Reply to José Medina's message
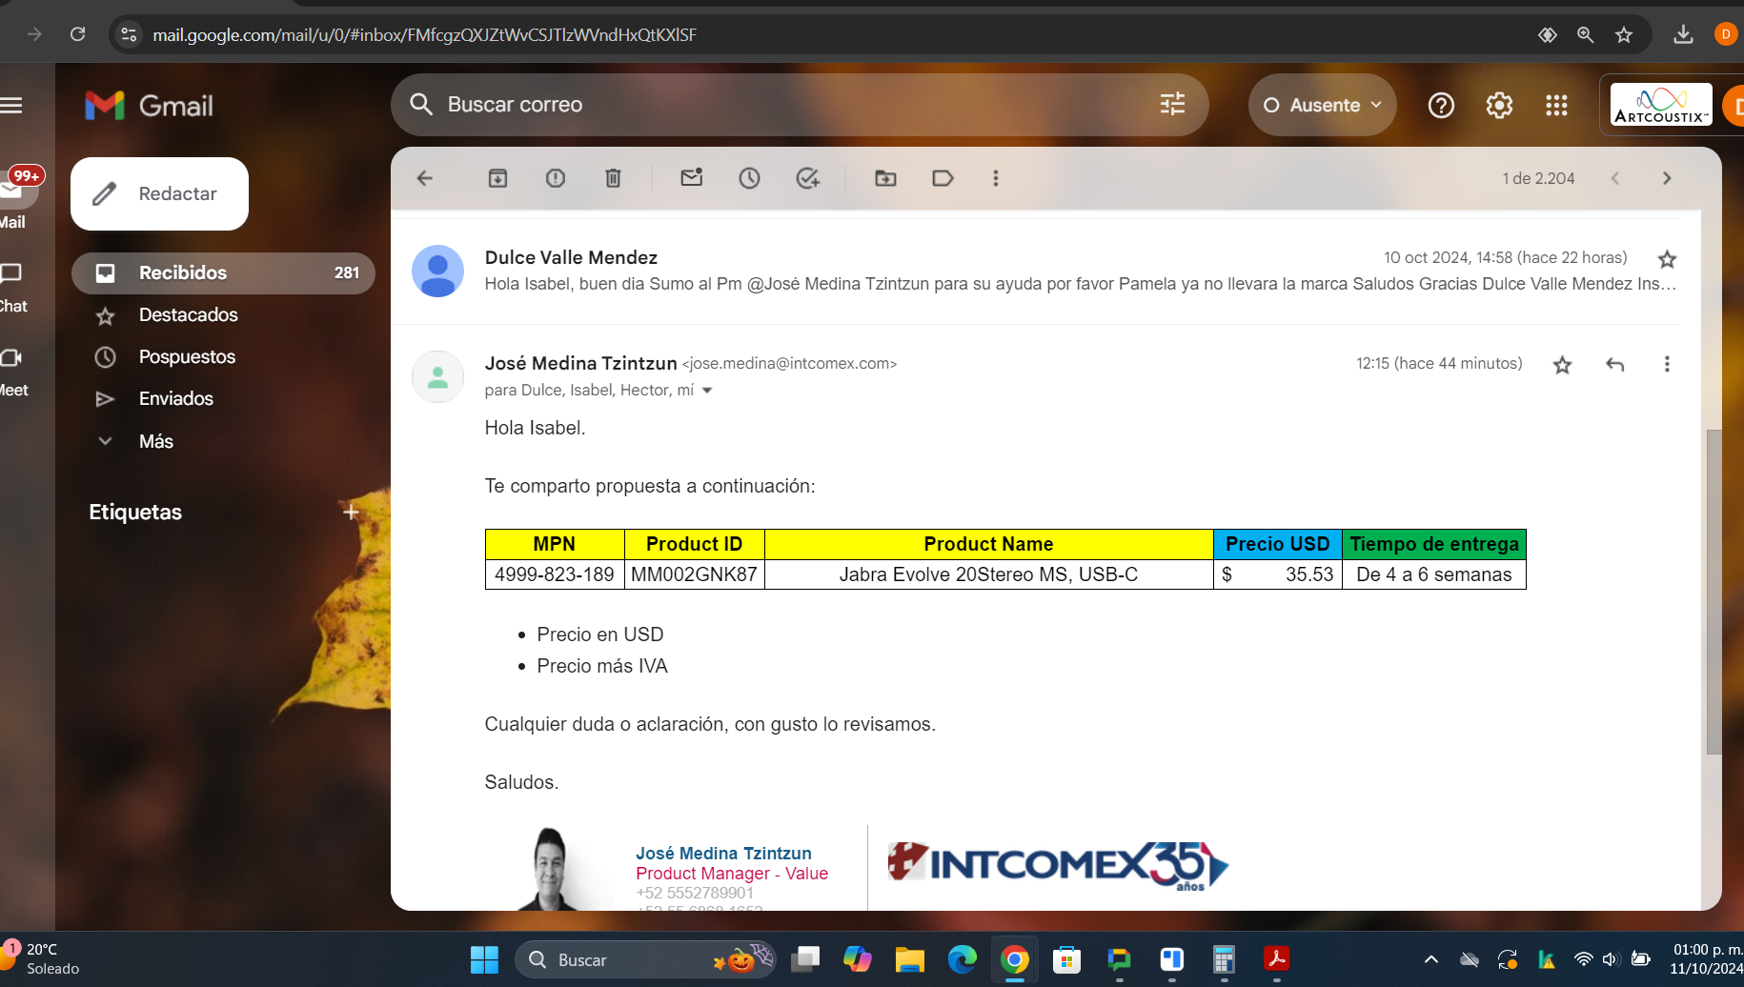Image resolution: width=1744 pixels, height=987 pixels. [1614, 365]
